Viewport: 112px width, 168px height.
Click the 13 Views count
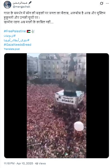coord(40,164)
